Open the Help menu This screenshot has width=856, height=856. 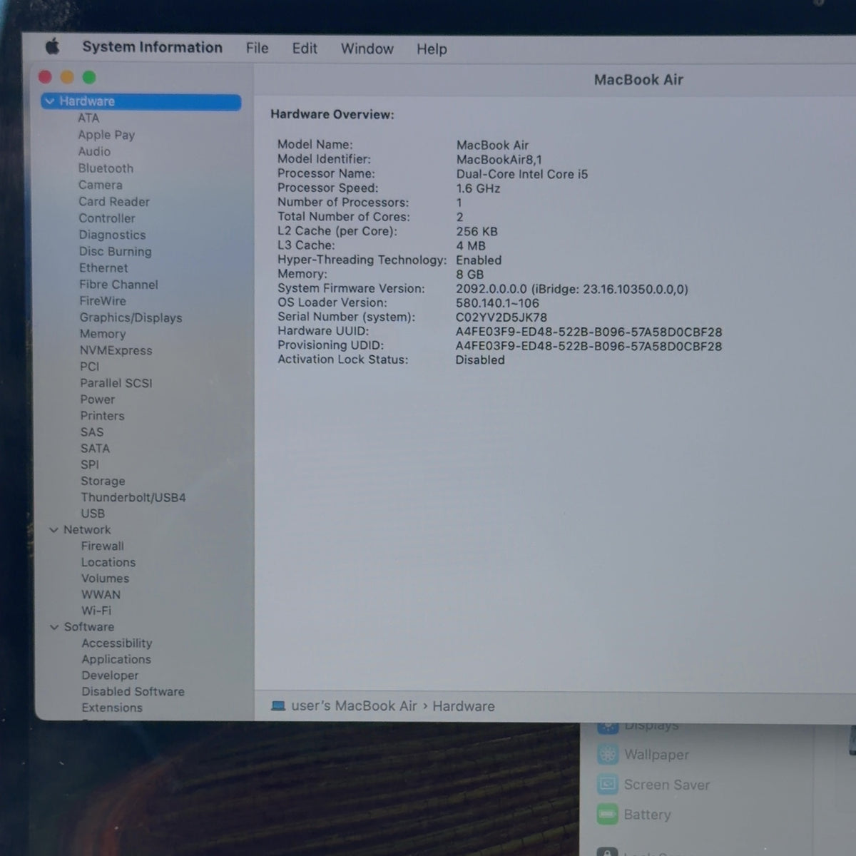click(x=432, y=49)
